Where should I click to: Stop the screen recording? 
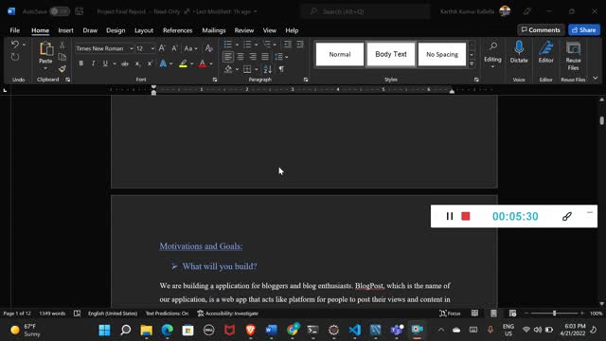tap(466, 216)
